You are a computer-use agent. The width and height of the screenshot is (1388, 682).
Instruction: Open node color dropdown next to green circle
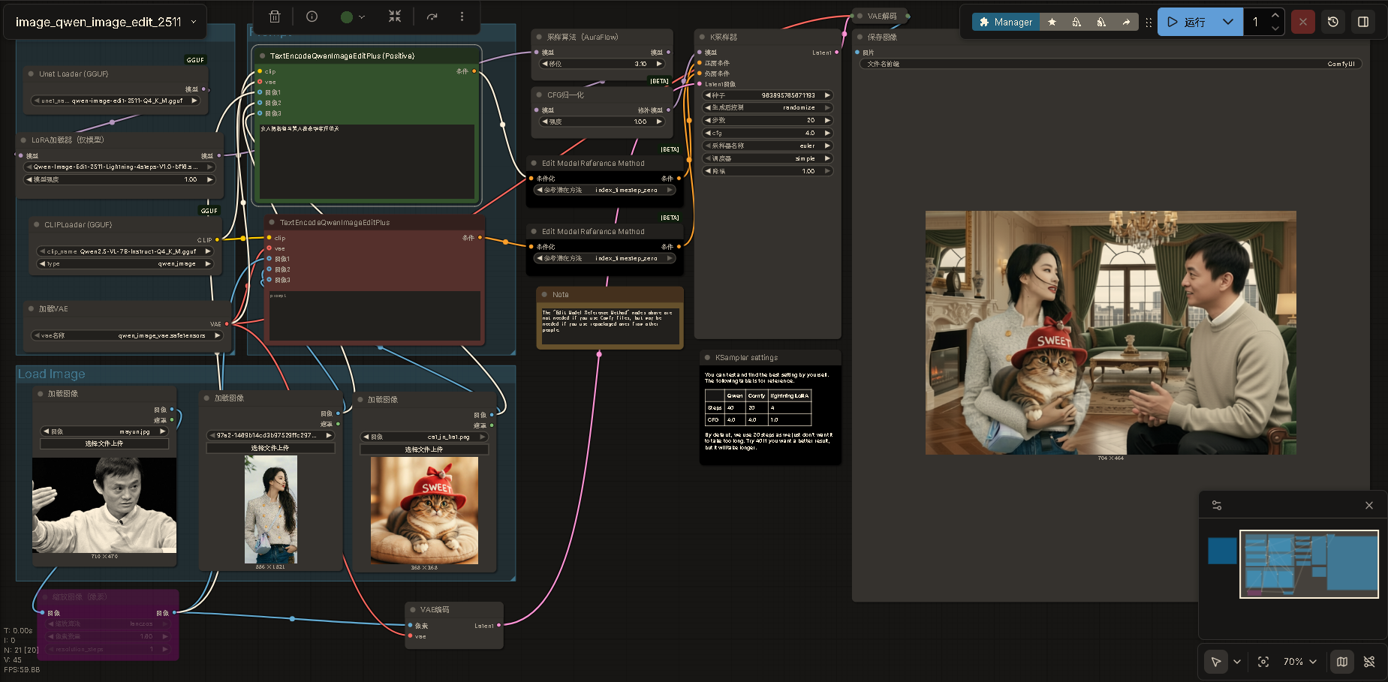[362, 17]
